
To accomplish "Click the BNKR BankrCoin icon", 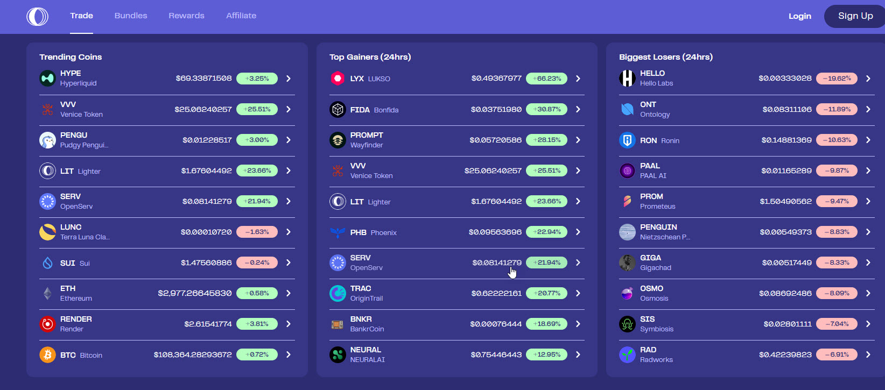I will (338, 324).
